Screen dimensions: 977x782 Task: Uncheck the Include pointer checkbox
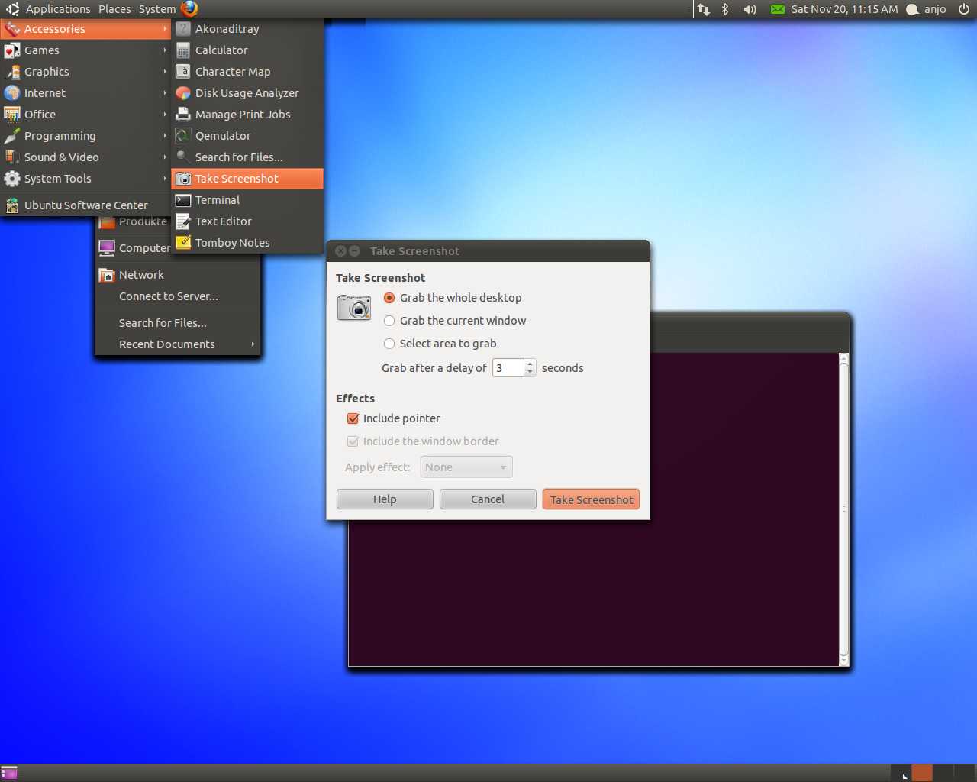[353, 418]
